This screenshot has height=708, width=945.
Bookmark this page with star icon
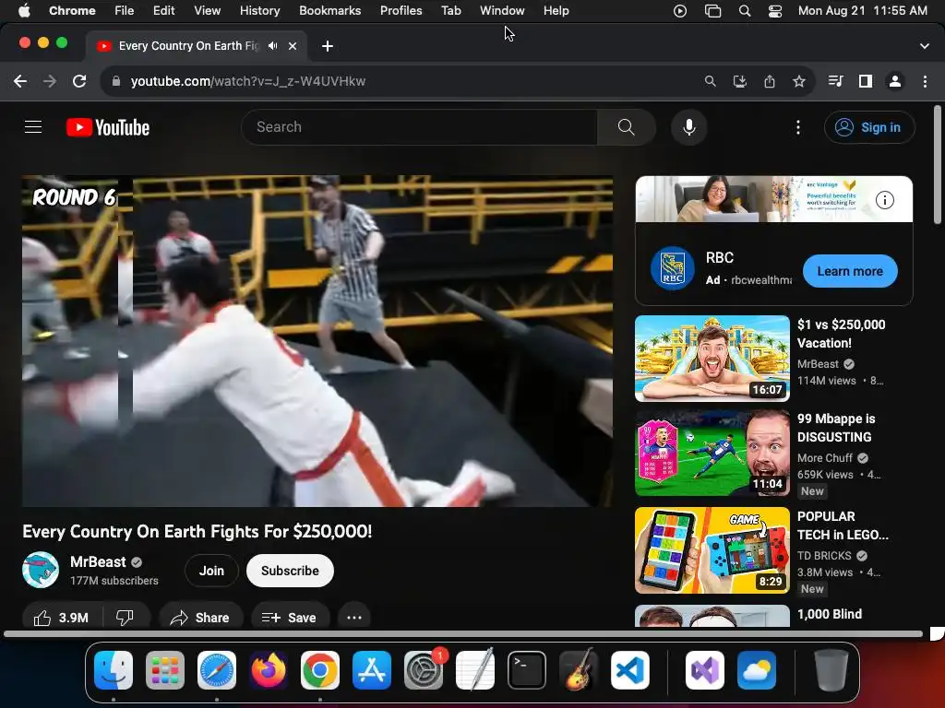(x=799, y=81)
